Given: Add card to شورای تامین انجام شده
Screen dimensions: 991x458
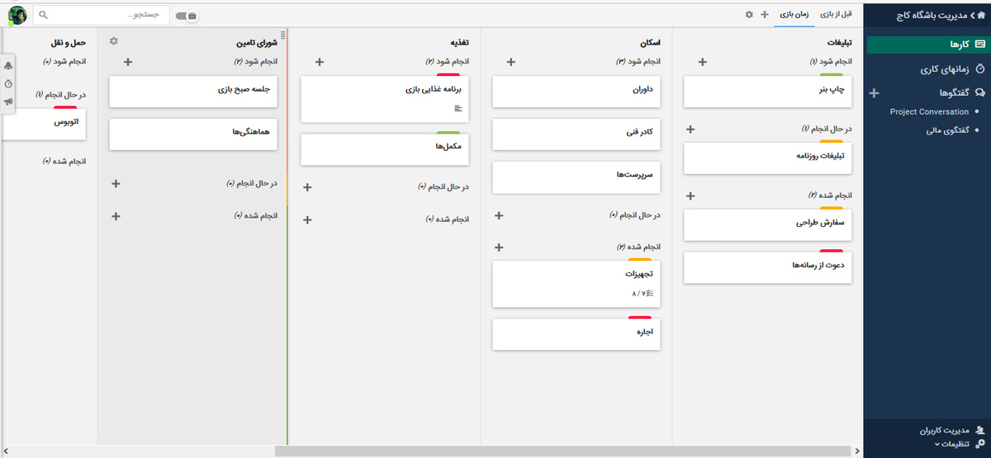Looking at the screenshot, I should [x=116, y=215].
